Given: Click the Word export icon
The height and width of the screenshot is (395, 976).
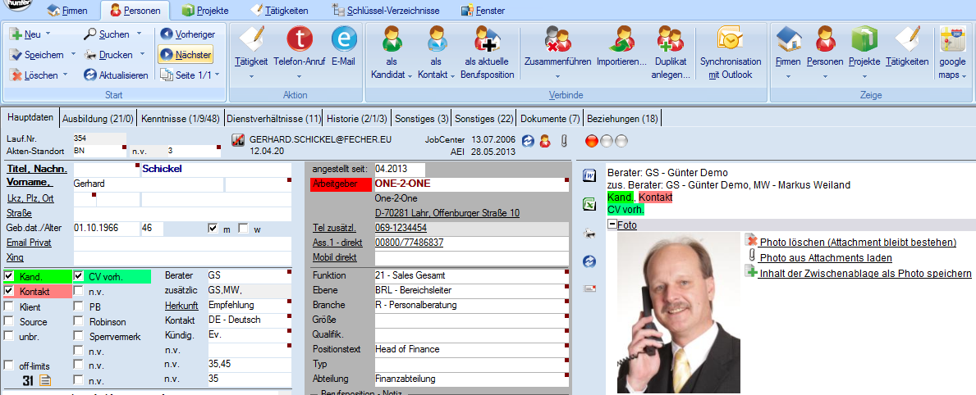Looking at the screenshot, I should tap(589, 175).
